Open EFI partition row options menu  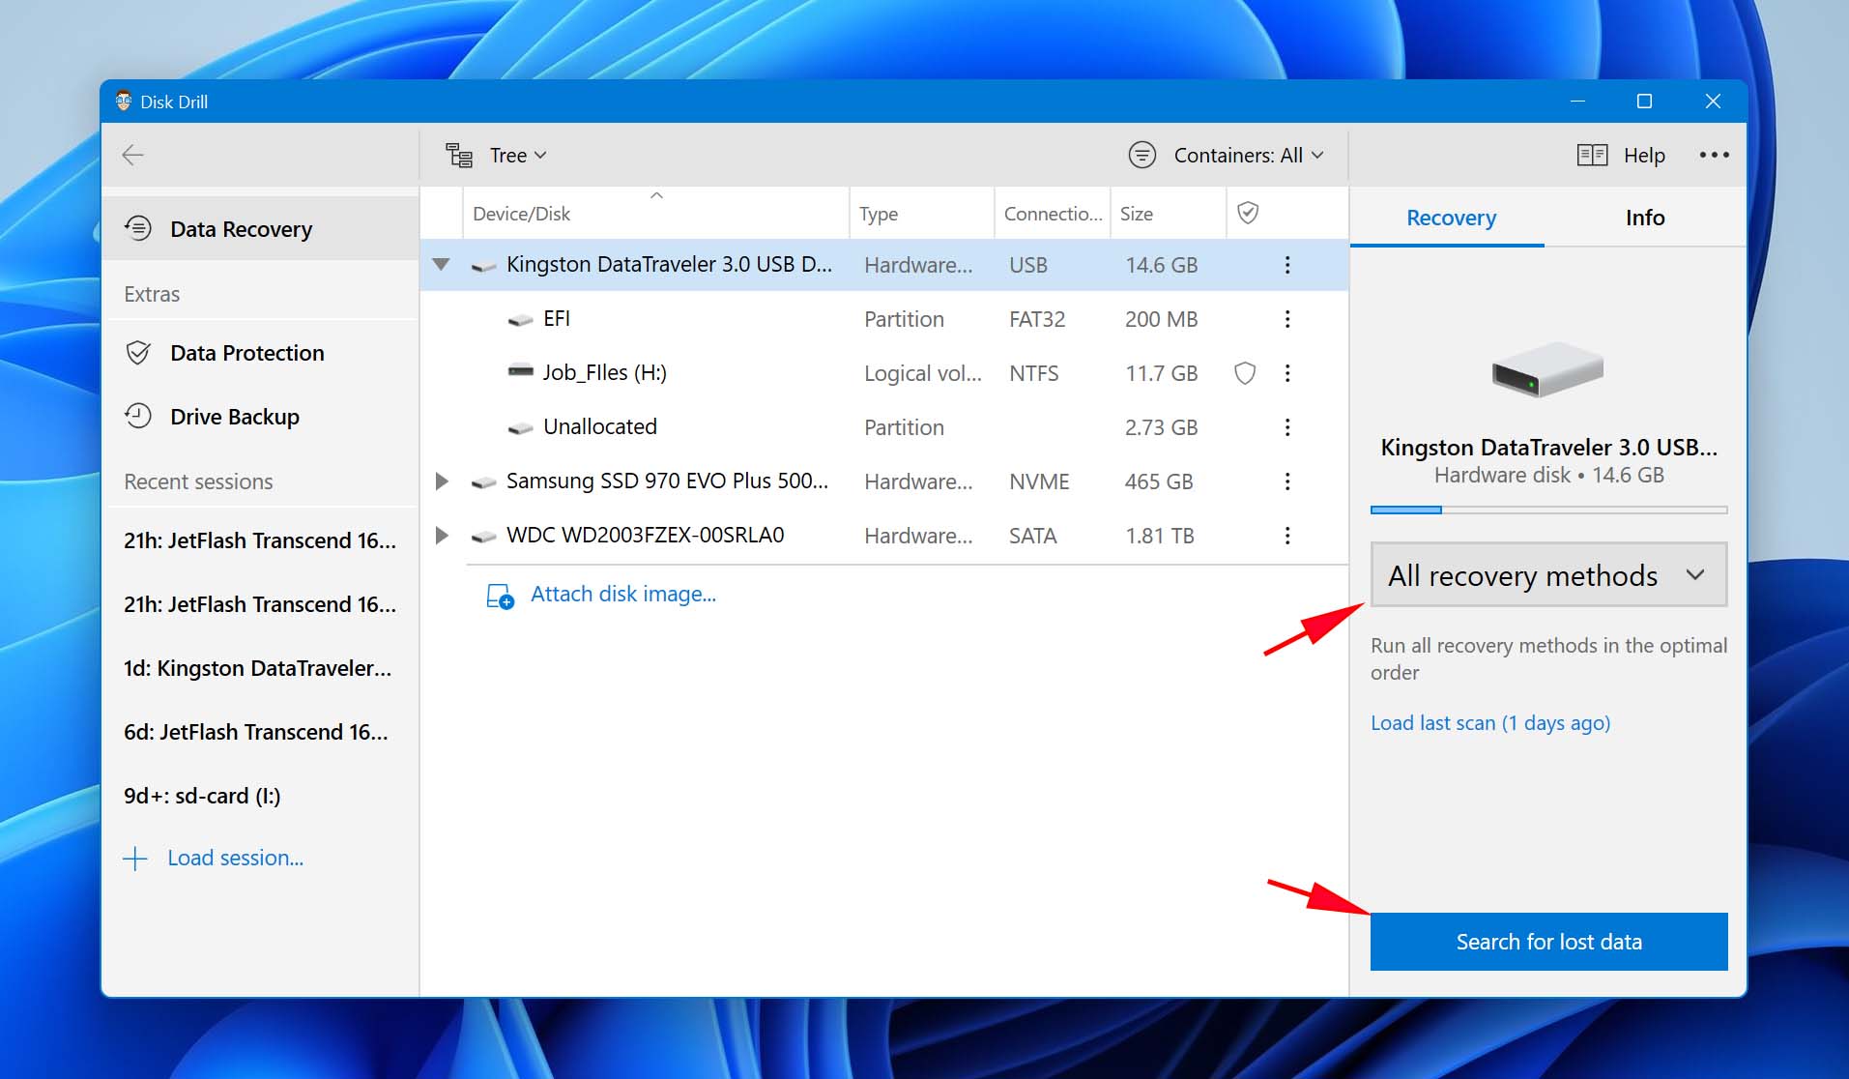coord(1286,318)
